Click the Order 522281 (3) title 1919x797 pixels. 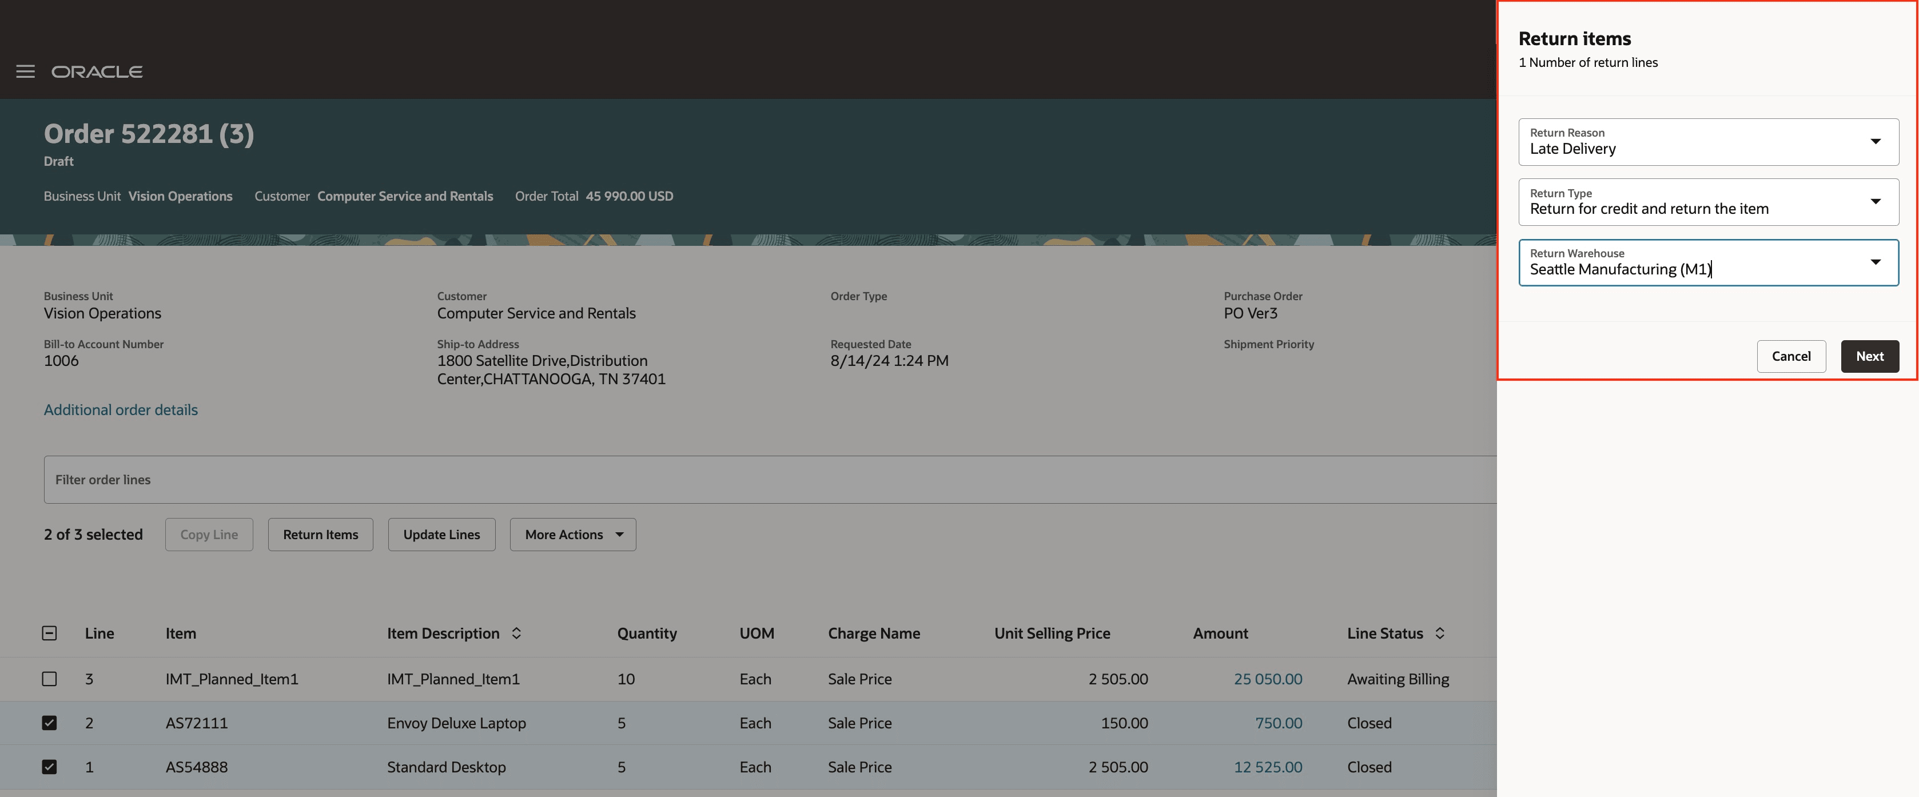click(x=149, y=134)
